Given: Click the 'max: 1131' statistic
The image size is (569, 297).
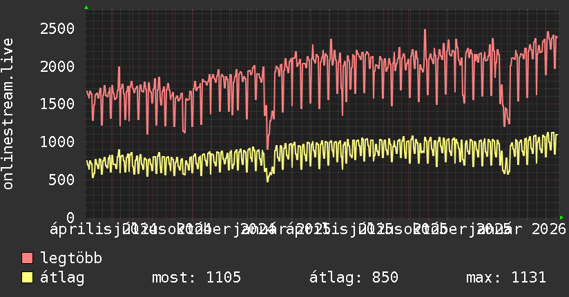Looking at the screenshot, I should (506, 278).
